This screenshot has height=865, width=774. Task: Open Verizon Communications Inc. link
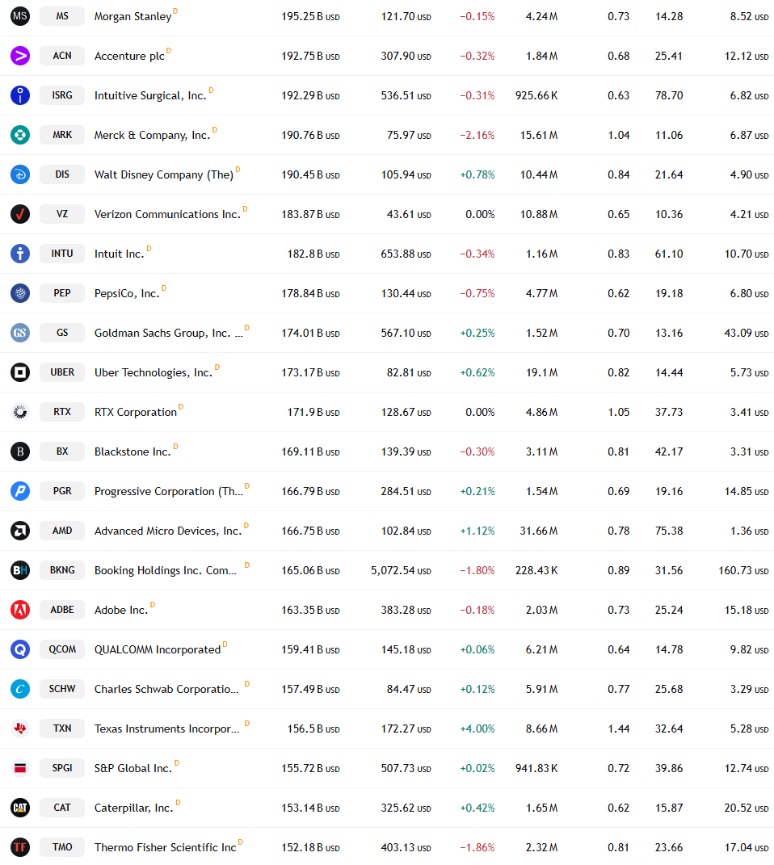[x=168, y=215]
